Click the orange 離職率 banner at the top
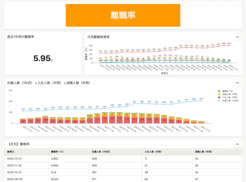Screen dimensions: 246x182 123,15
